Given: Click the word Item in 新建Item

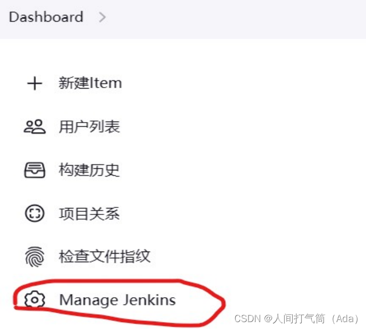Looking at the screenshot, I should point(106,83).
